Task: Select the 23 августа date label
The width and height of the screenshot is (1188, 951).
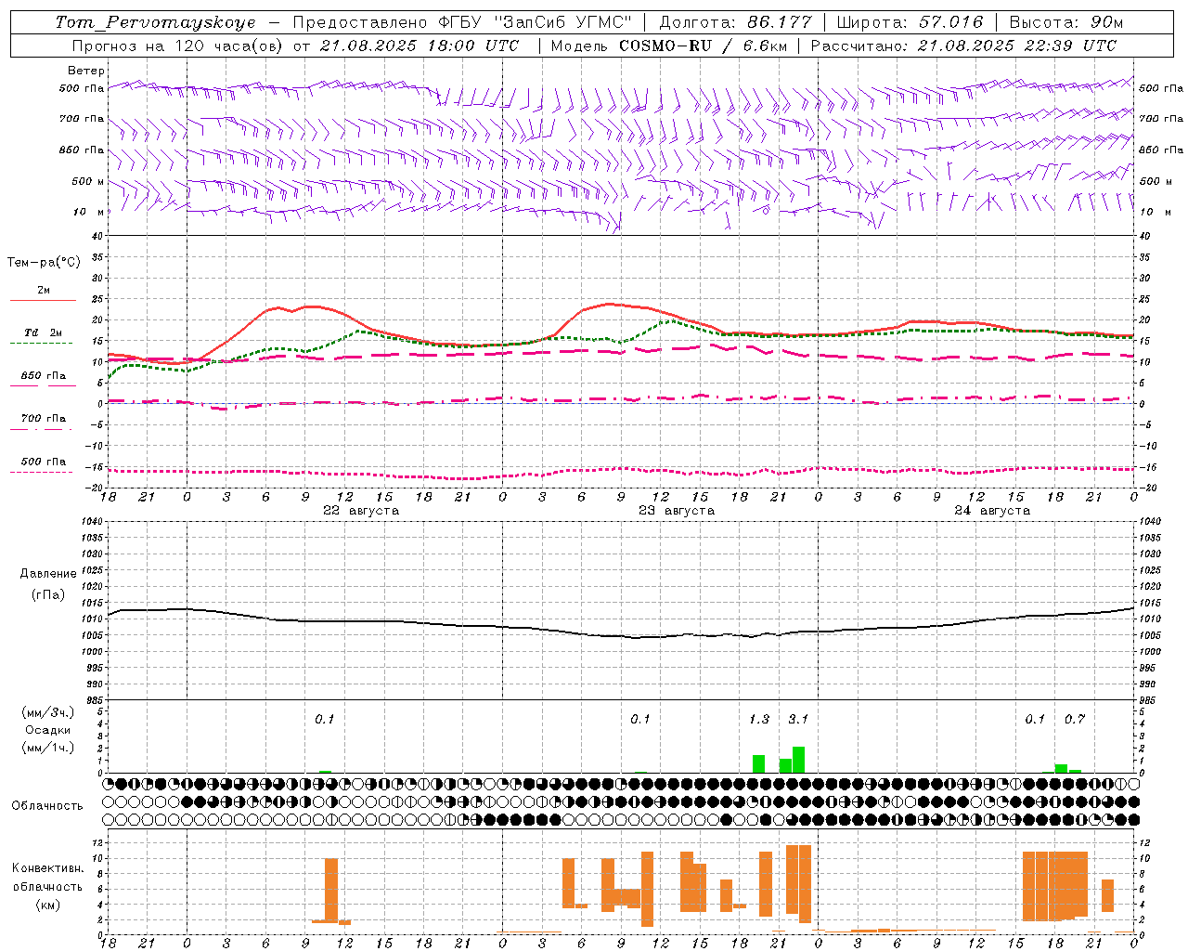Action: [x=677, y=511]
